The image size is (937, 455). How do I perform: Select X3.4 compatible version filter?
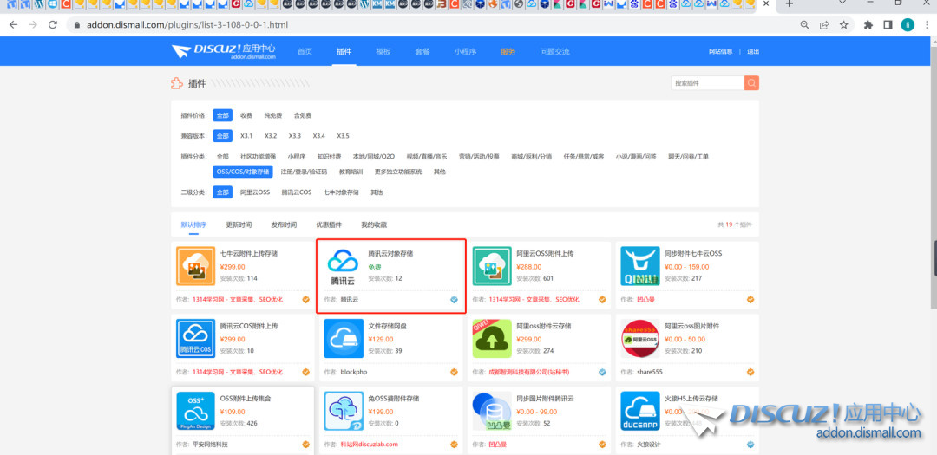pos(318,136)
